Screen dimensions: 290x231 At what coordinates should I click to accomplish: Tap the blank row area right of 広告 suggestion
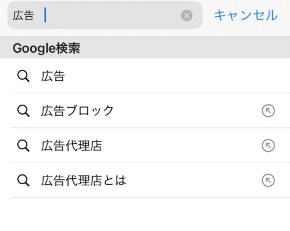point(176,76)
